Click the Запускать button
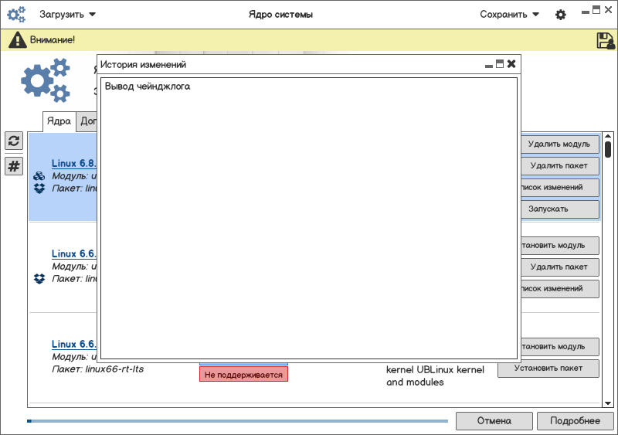This screenshot has height=435, width=618. pyautogui.click(x=559, y=209)
